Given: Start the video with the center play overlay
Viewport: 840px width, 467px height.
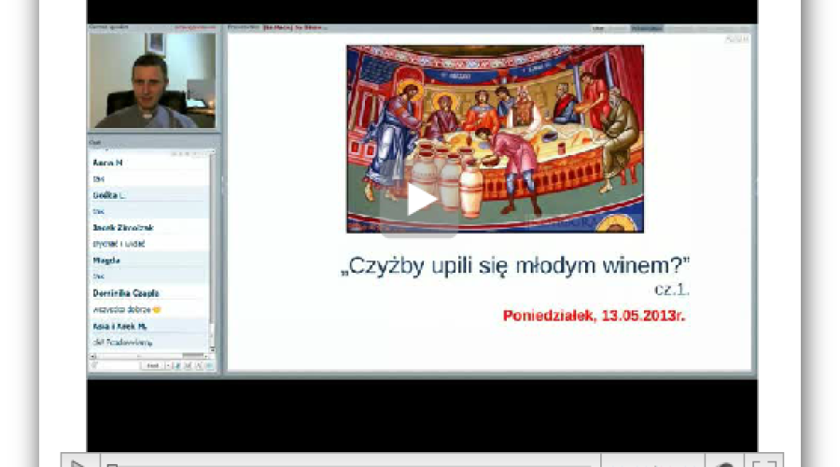Looking at the screenshot, I should 419,200.
